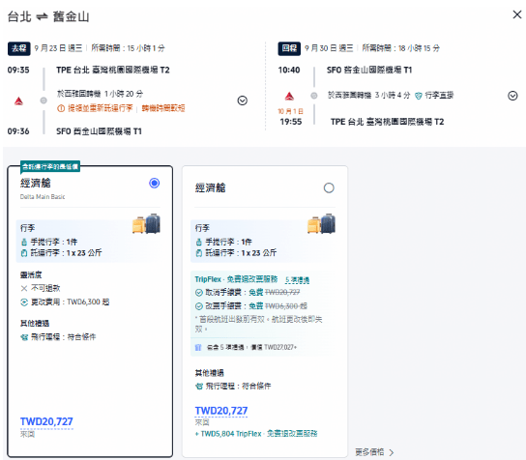The width and height of the screenshot is (526, 460).
Task: Click the outbound trip tag label
Action: point(19,48)
